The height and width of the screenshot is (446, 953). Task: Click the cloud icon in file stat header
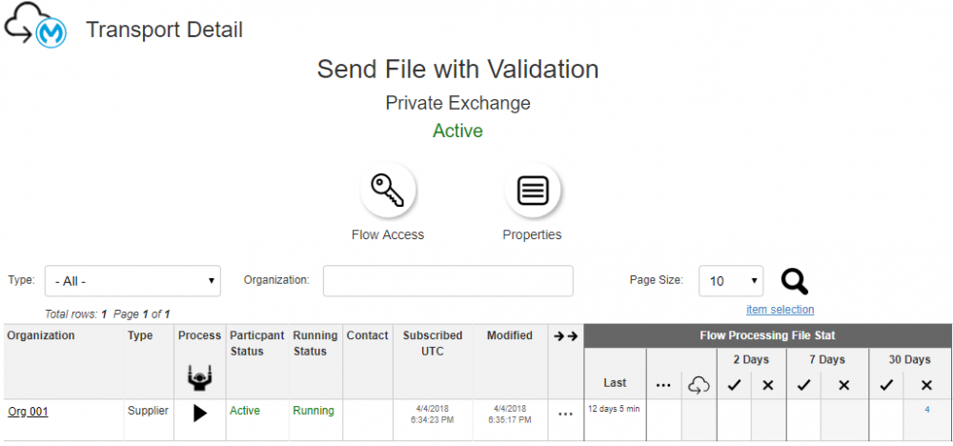pyautogui.click(x=699, y=384)
